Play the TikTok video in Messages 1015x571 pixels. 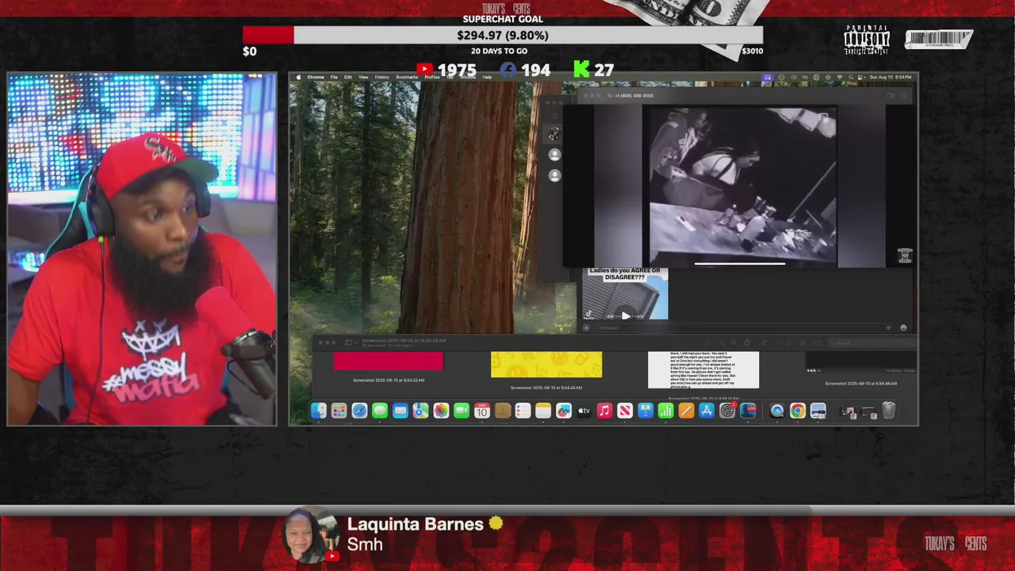(x=626, y=316)
